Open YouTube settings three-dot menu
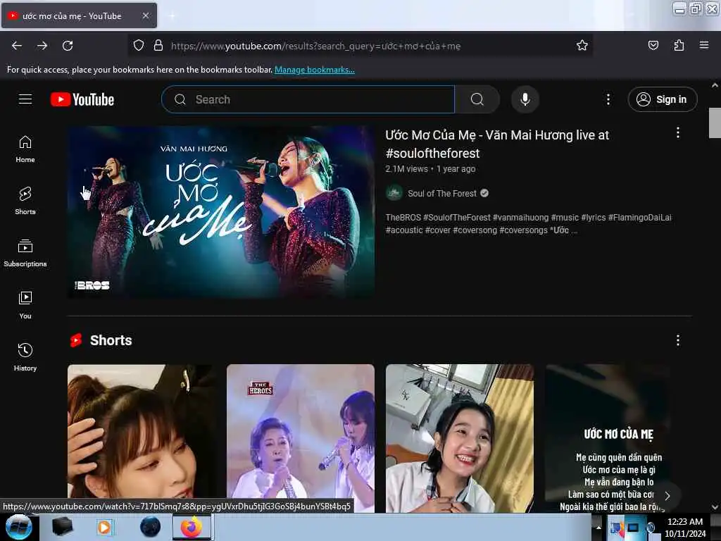Viewport: 721px width, 541px height. click(x=608, y=99)
